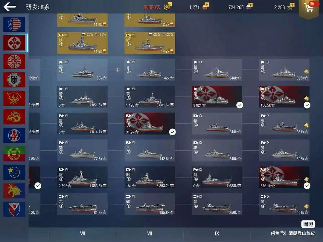Viewport: 323px width, 242px height.
Task: Jump to tier VII column tab
Action: [83, 234]
